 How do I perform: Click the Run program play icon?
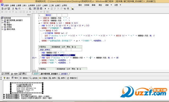click(x=45, y=8)
